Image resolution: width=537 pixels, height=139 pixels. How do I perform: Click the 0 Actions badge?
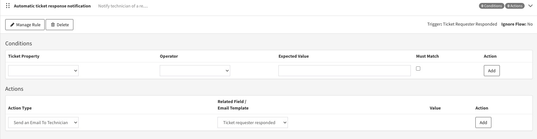click(x=515, y=6)
